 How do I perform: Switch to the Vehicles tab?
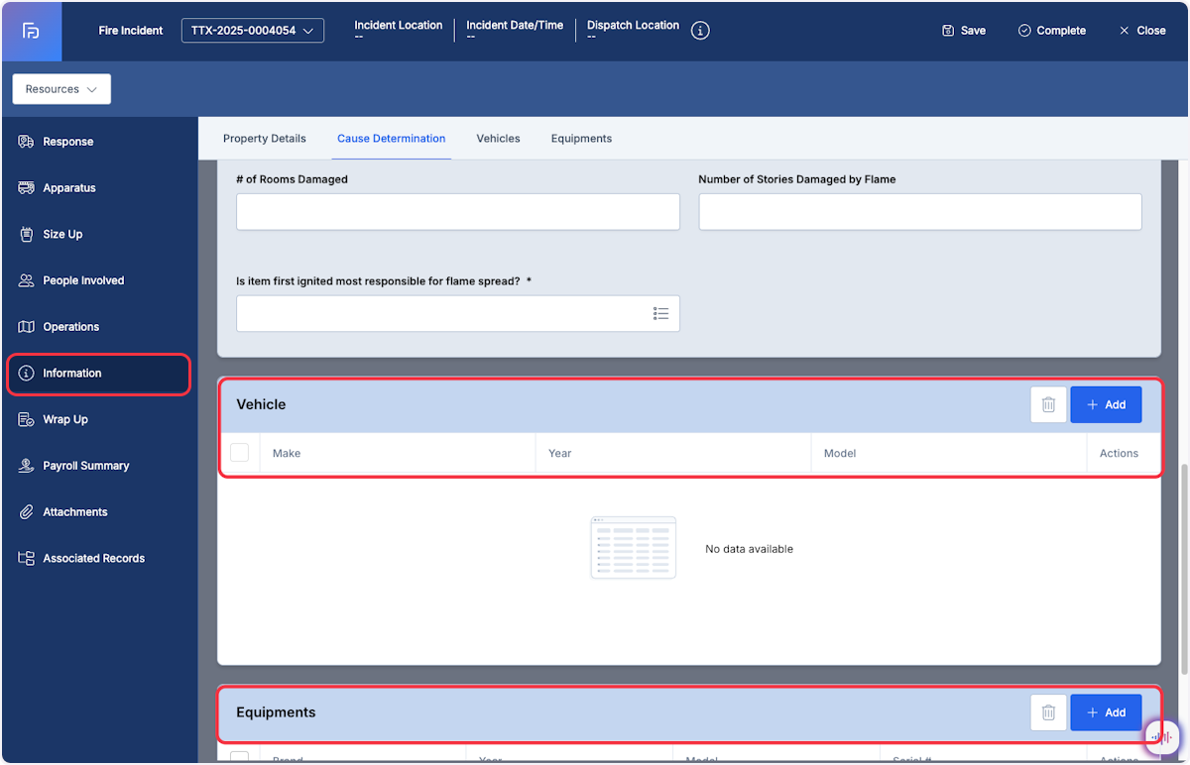click(x=498, y=139)
